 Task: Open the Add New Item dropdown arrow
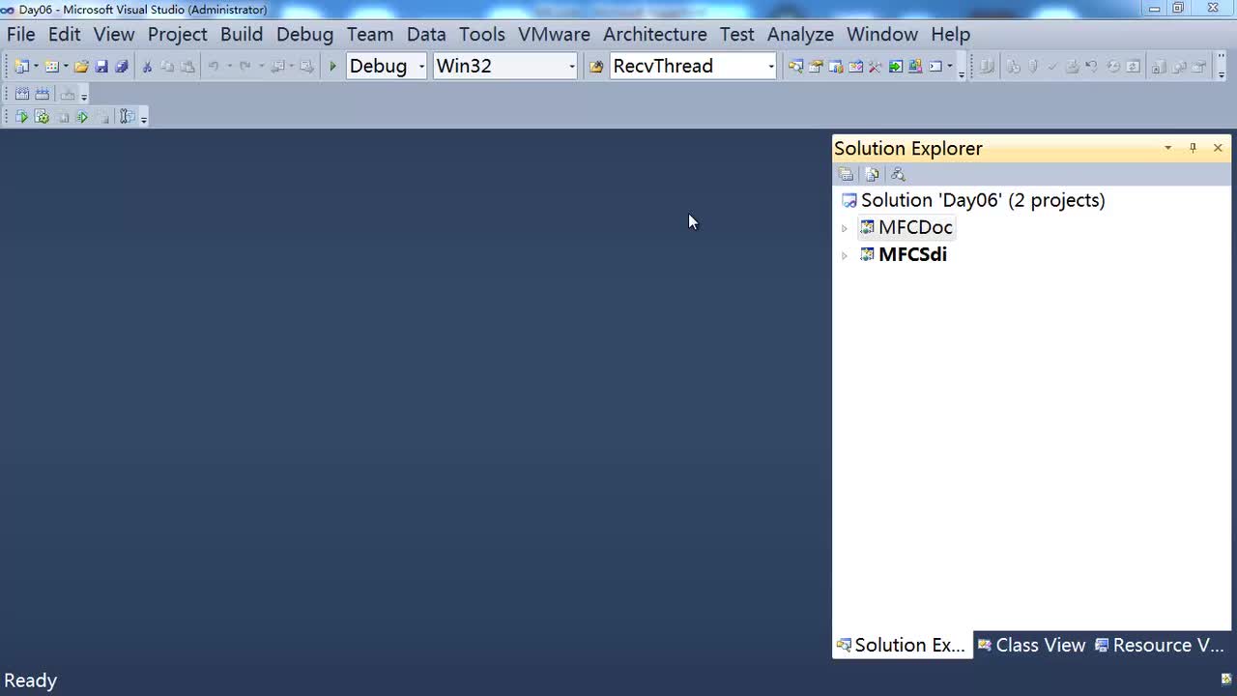pyautogui.click(x=66, y=67)
